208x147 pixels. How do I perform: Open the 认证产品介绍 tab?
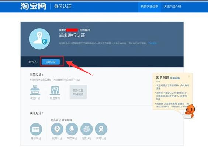coord(172,6)
